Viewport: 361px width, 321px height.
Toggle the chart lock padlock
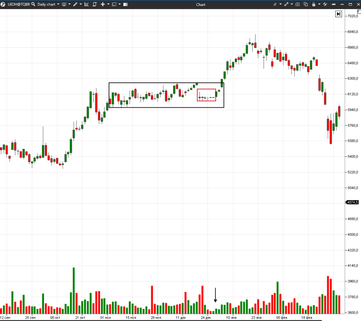[314, 5]
